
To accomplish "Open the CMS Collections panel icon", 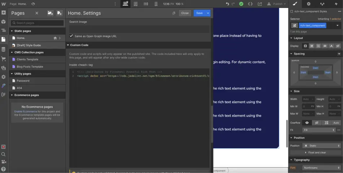I will [x=3, y=49].
